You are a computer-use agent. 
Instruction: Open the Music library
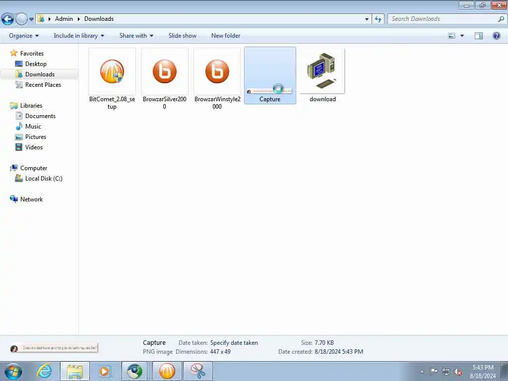coord(33,127)
